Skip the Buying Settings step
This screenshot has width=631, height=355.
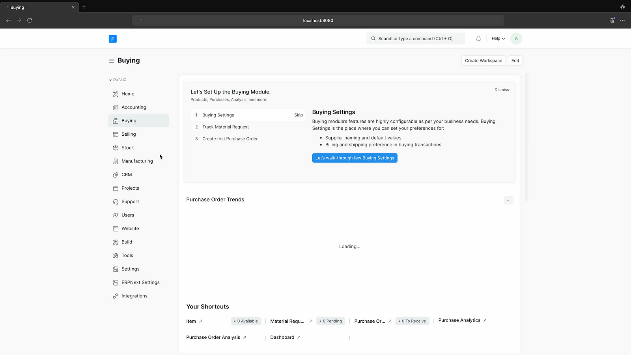click(x=298, y=115)
